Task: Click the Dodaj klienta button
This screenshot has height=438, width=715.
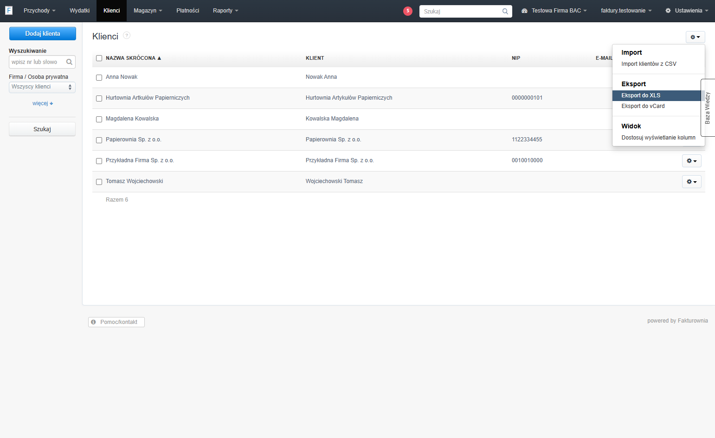Action: pos(43,33)
